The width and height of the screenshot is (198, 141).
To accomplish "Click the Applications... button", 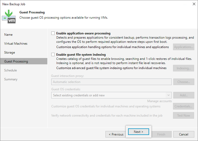I will (x=184, y=47).
